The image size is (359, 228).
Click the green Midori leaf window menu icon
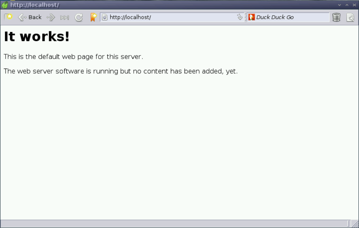(5, 5)
